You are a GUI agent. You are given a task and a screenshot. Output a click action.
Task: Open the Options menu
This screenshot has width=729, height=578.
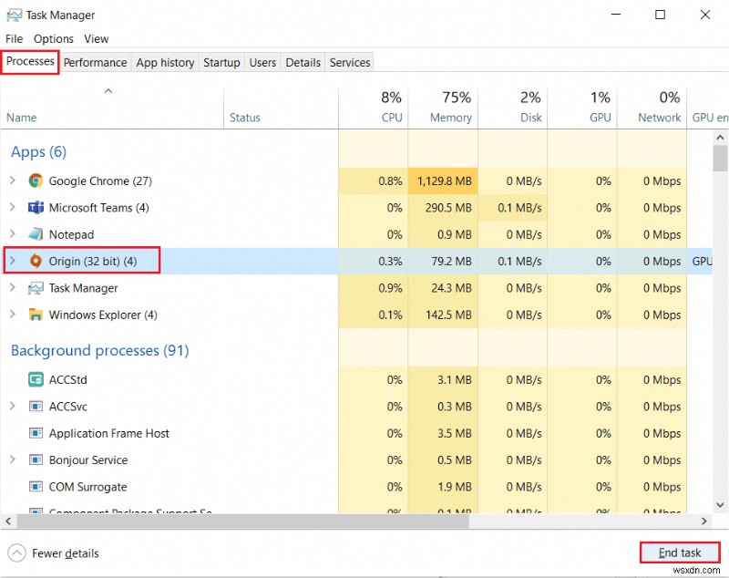click(53, 38)
